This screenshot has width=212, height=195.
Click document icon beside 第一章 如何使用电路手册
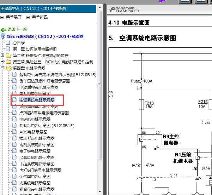(x=8, y=49)
